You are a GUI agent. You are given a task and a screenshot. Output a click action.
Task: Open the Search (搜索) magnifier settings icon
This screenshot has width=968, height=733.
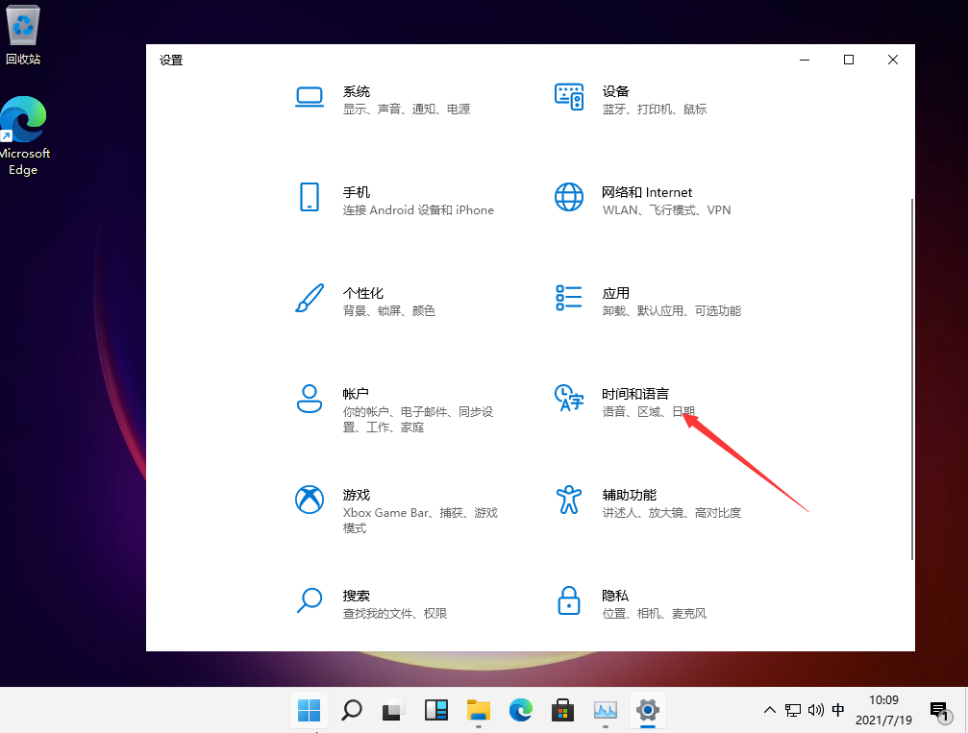pyautogui.click(x=310, y=600)
